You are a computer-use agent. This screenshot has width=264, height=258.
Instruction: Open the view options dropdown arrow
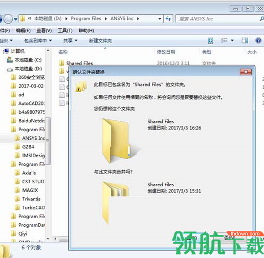coord(232,40)
